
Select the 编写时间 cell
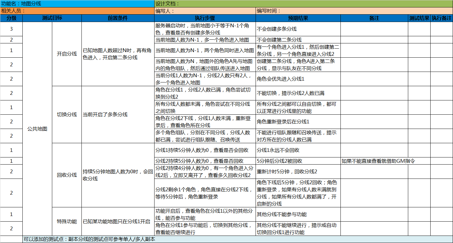[x=354, y=11]
